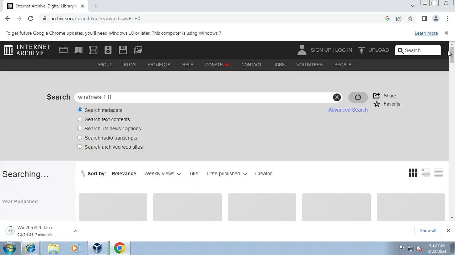This screenshot has height=255, width=455.
Task: Open Windows Start menu
Action: point(10,248)
